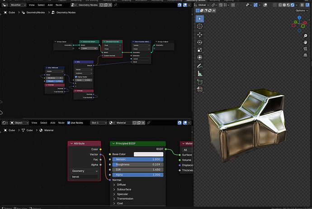Pin the Geometry Nodes node tree
Viewport: 312px width, 209px height.
[115, 5]
